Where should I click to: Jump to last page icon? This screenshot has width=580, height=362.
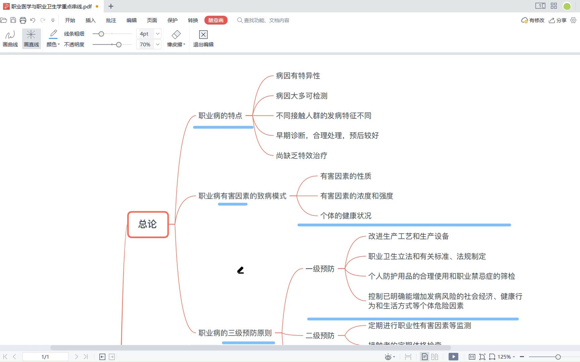click(86, 357)
